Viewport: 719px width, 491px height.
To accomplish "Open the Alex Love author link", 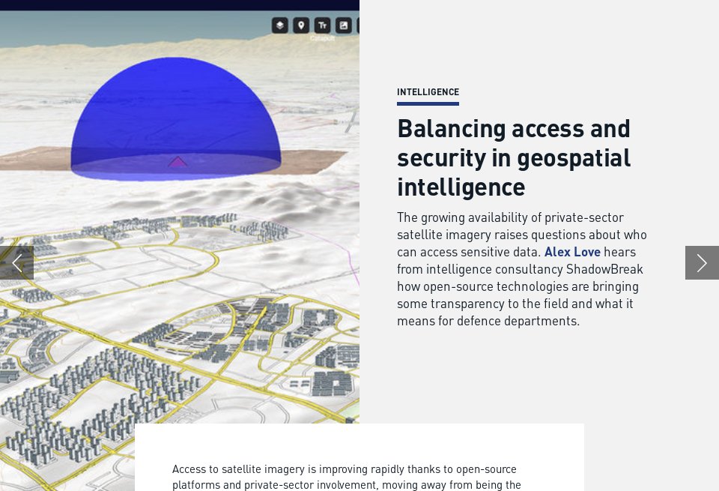I will (572, 252).
